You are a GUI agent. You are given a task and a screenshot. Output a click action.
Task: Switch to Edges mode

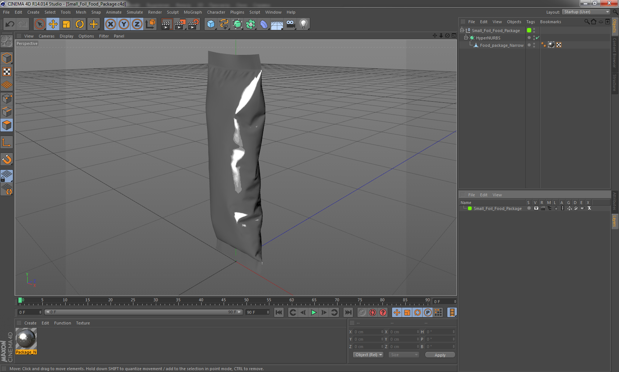click(7, 112)
